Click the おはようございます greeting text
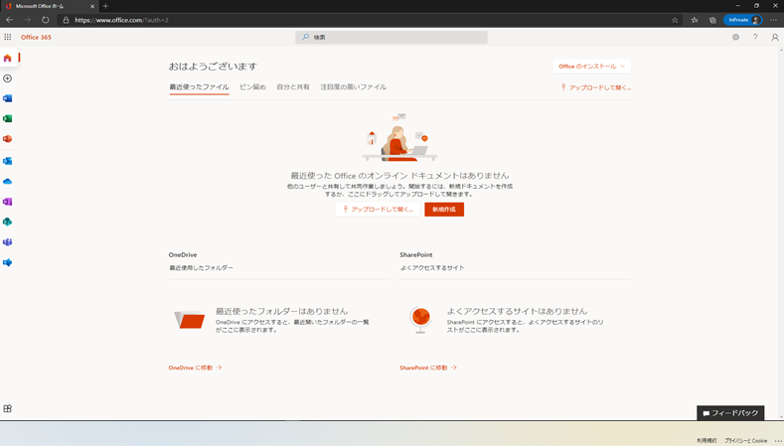This screenshot has width=784, height=446. coord(213,66)
